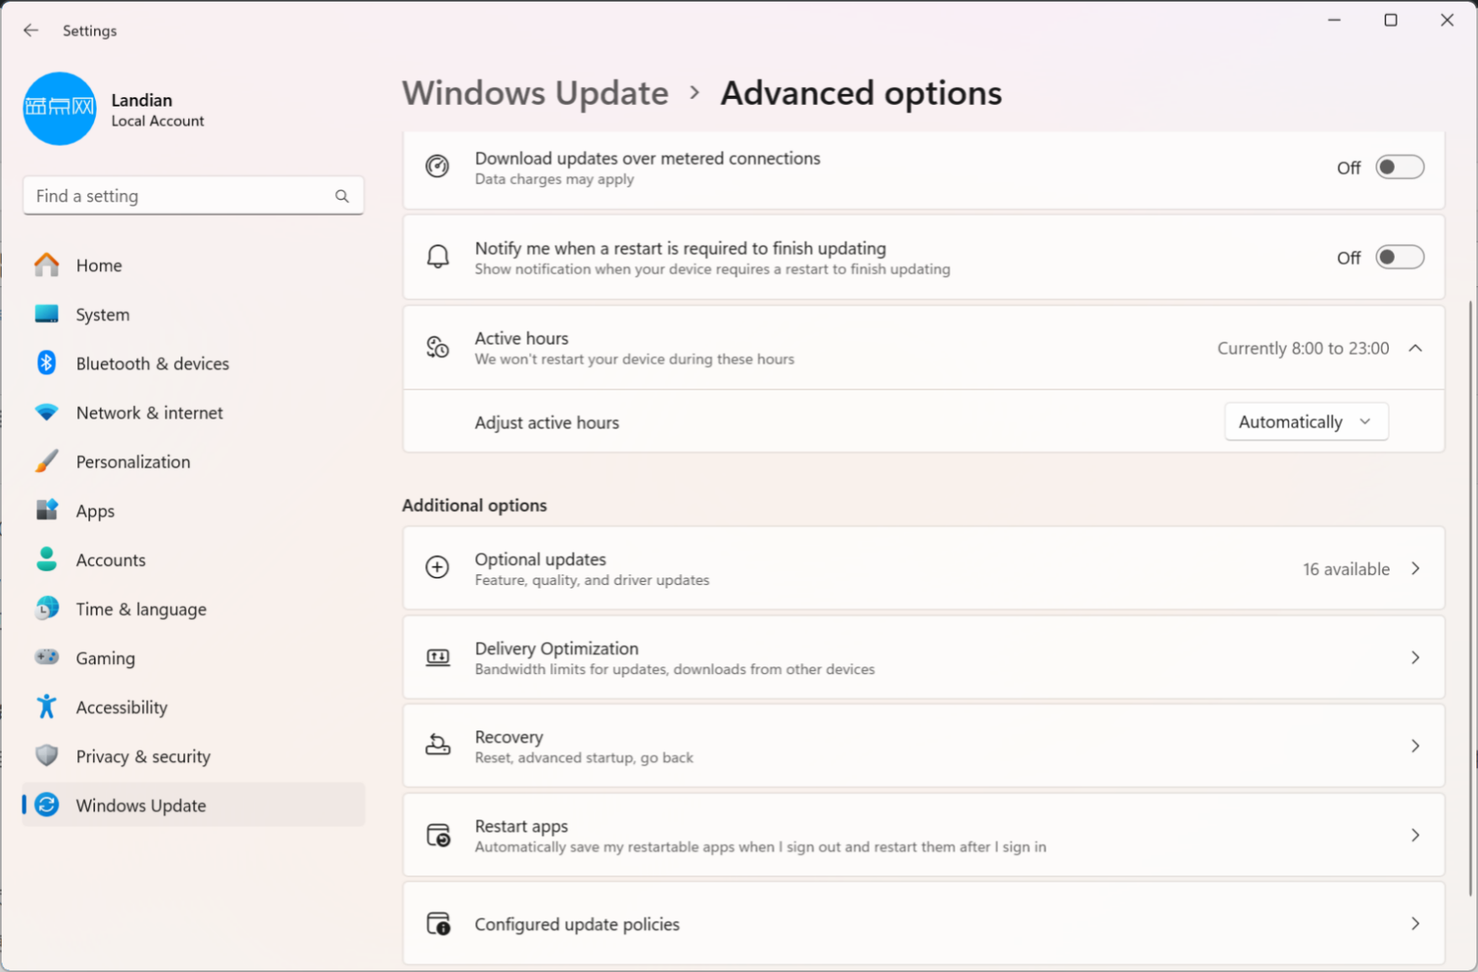The width and height of the screenshot is (1478, 972).
Task: Click the Personalization paintbrush icon
Action: 47,461
